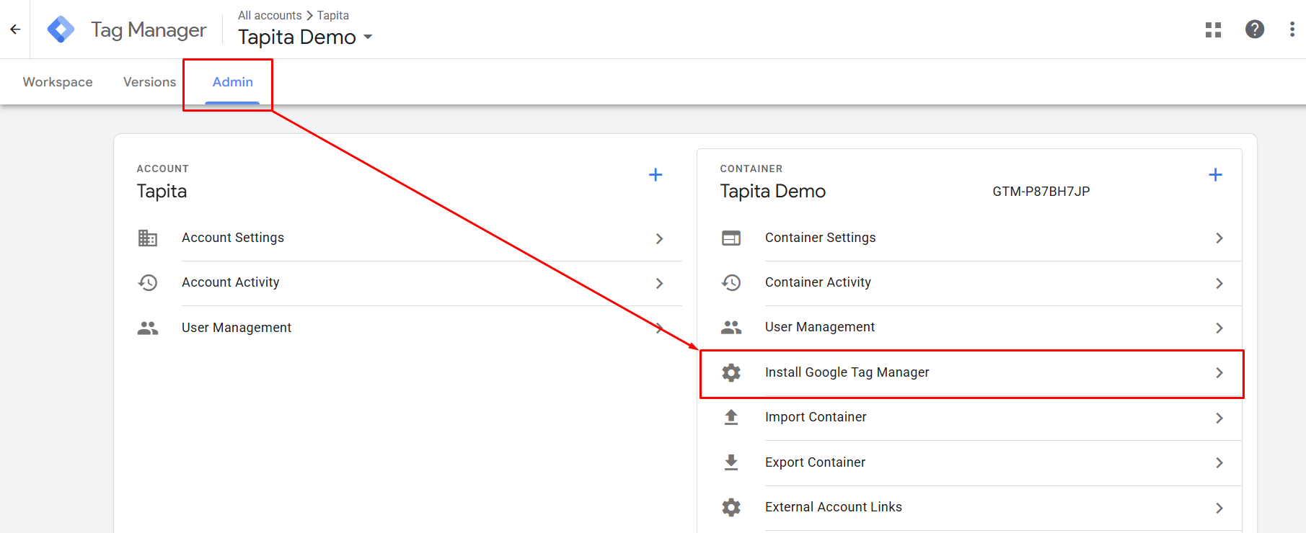Click the Account Settings building icon
This screenshot has height=533, width=1306.
(148, 238)
